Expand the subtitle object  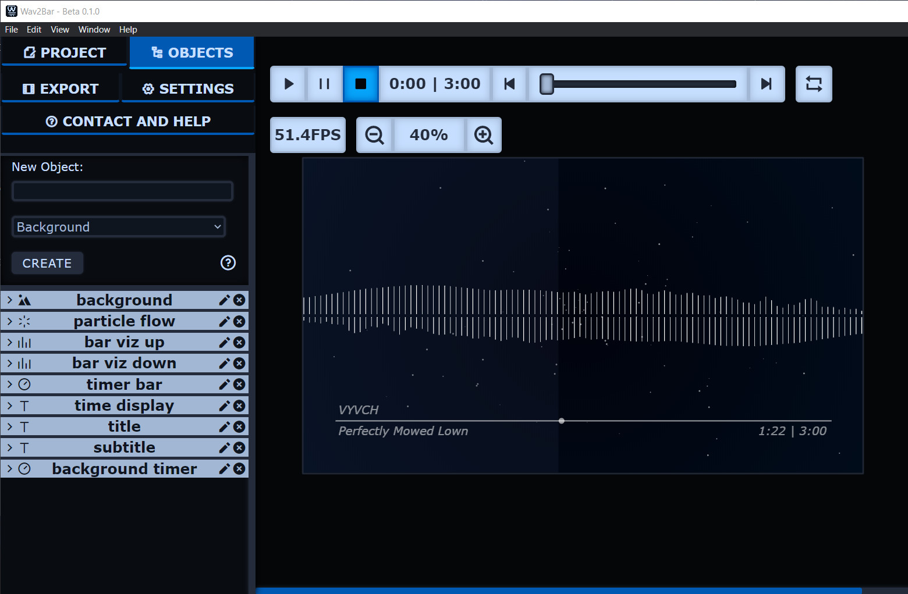[9, 447]
